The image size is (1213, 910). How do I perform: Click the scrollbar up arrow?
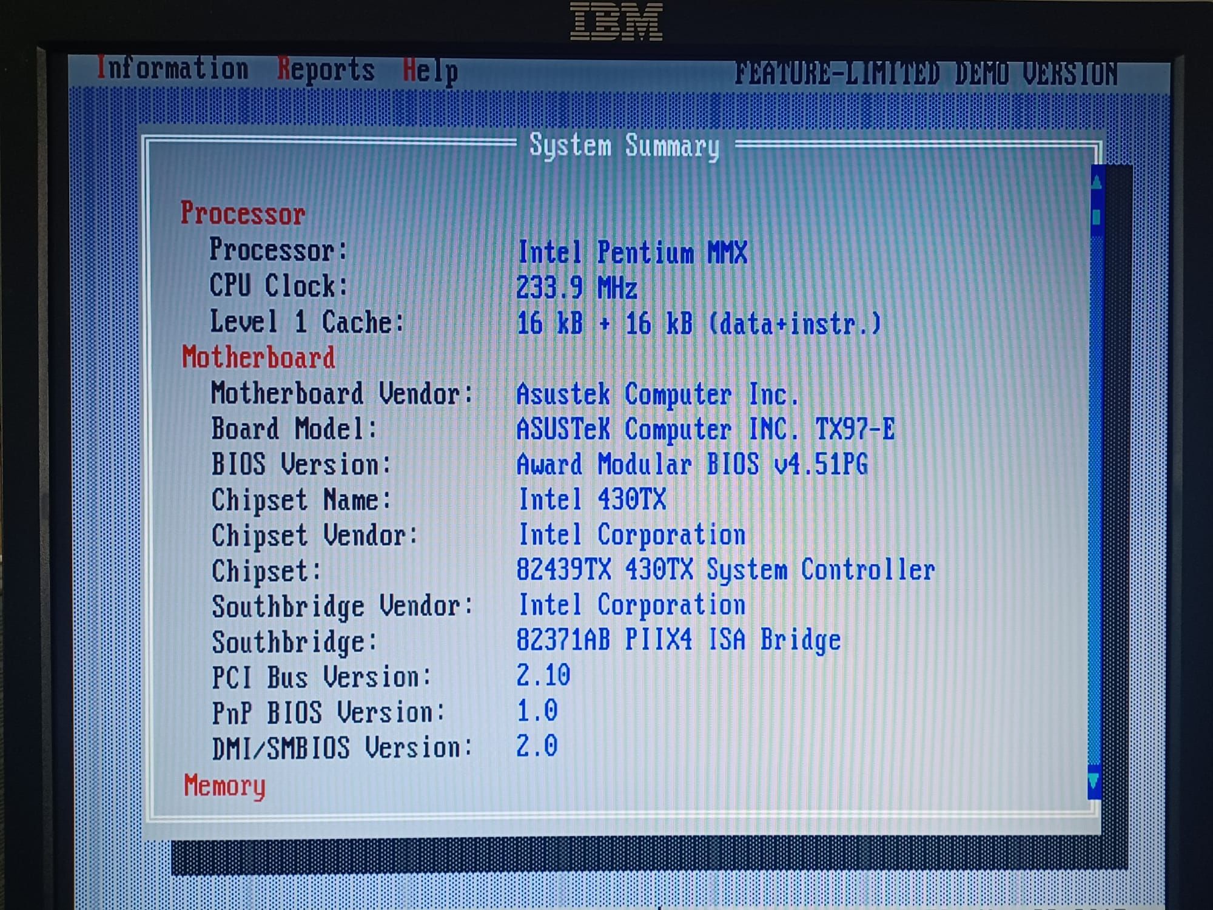[1097, 181]
